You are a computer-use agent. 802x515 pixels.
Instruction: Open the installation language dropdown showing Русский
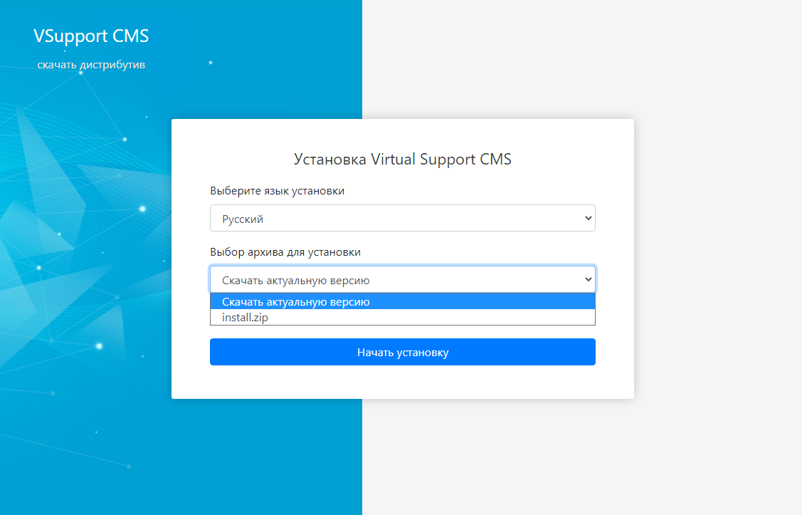[x=403, y=218]
